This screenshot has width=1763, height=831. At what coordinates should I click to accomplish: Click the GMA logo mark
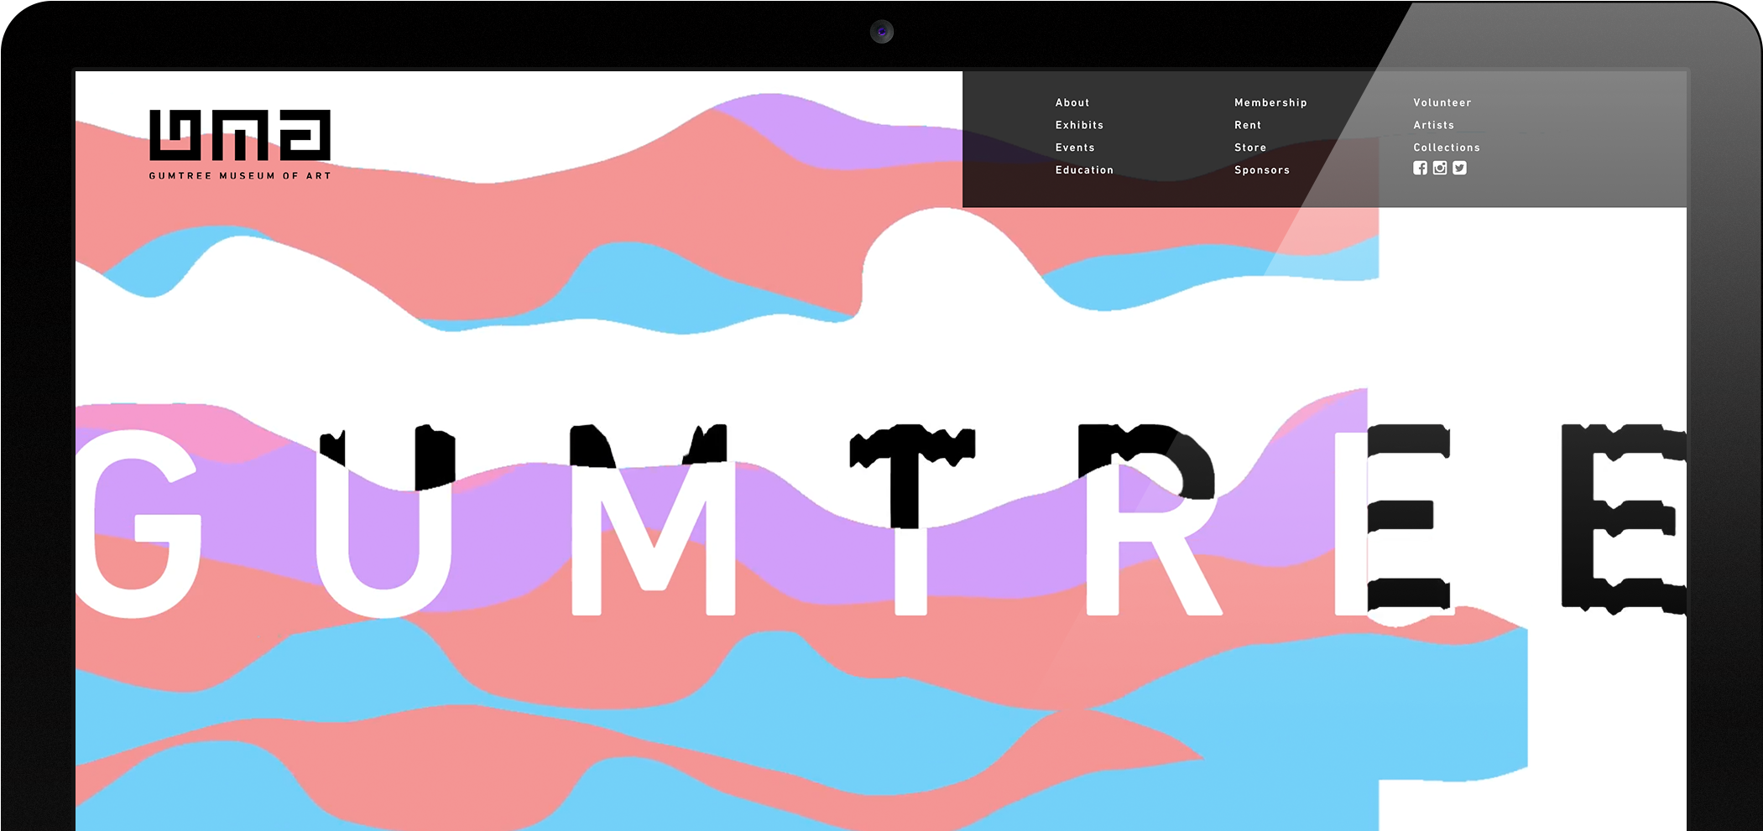click(240, 134)
